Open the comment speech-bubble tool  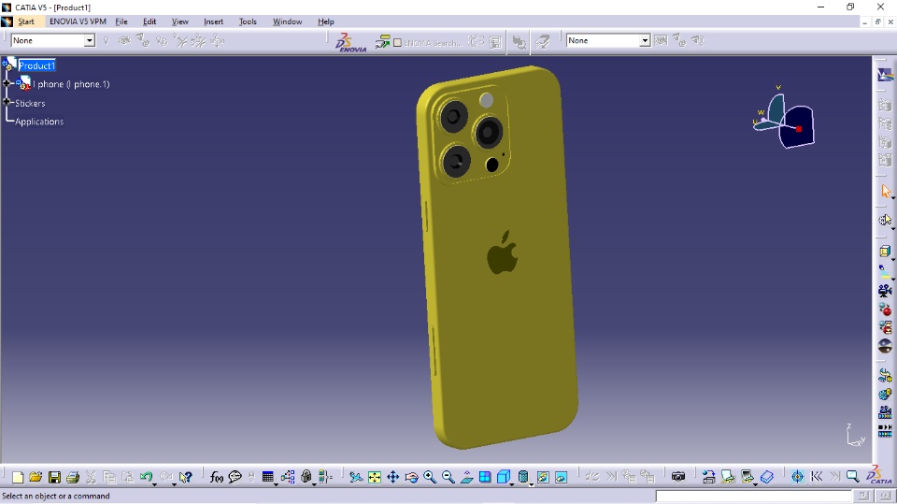pos(235,477)
